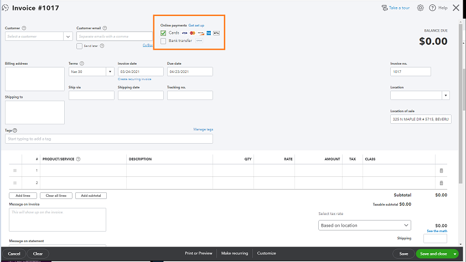466x262 pixels.
Task: Click the Message on invoice text box
Action: (x=58, y=219)
